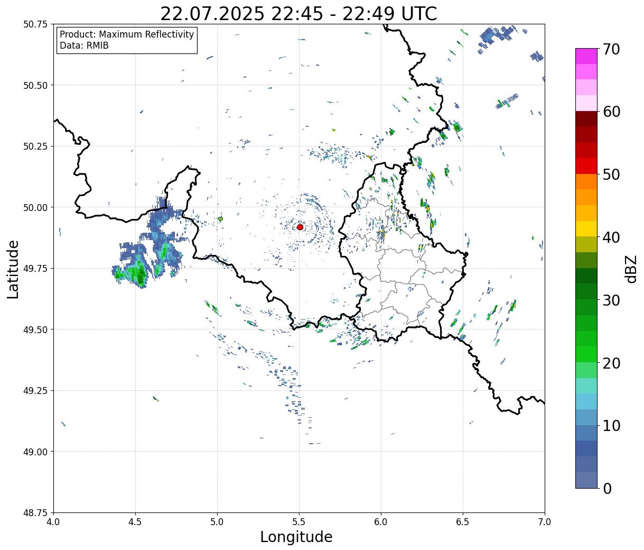Click the 50 tick label on colorbar
This screenshot has height=550, width=644.
611,175
